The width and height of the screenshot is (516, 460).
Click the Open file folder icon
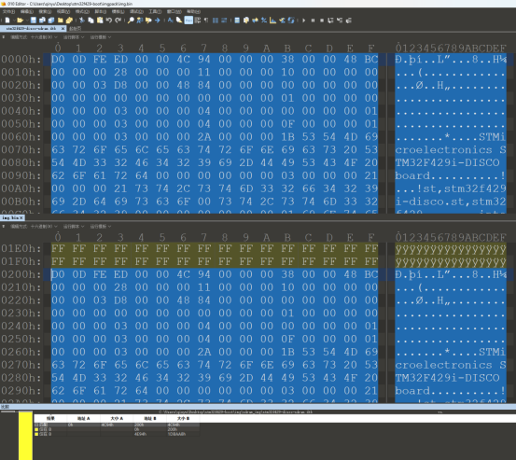point(21,21)
